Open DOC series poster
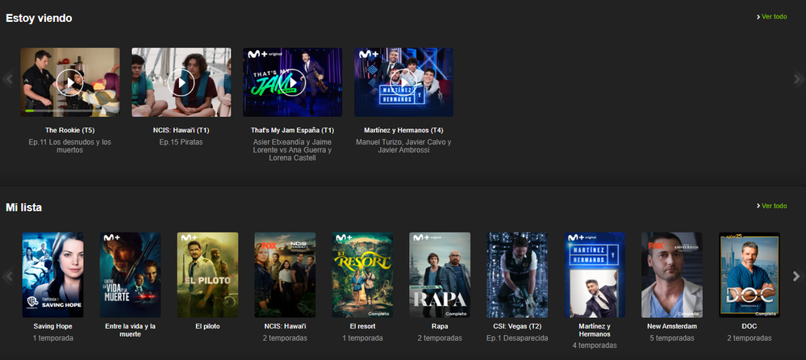 click(750, 274)
